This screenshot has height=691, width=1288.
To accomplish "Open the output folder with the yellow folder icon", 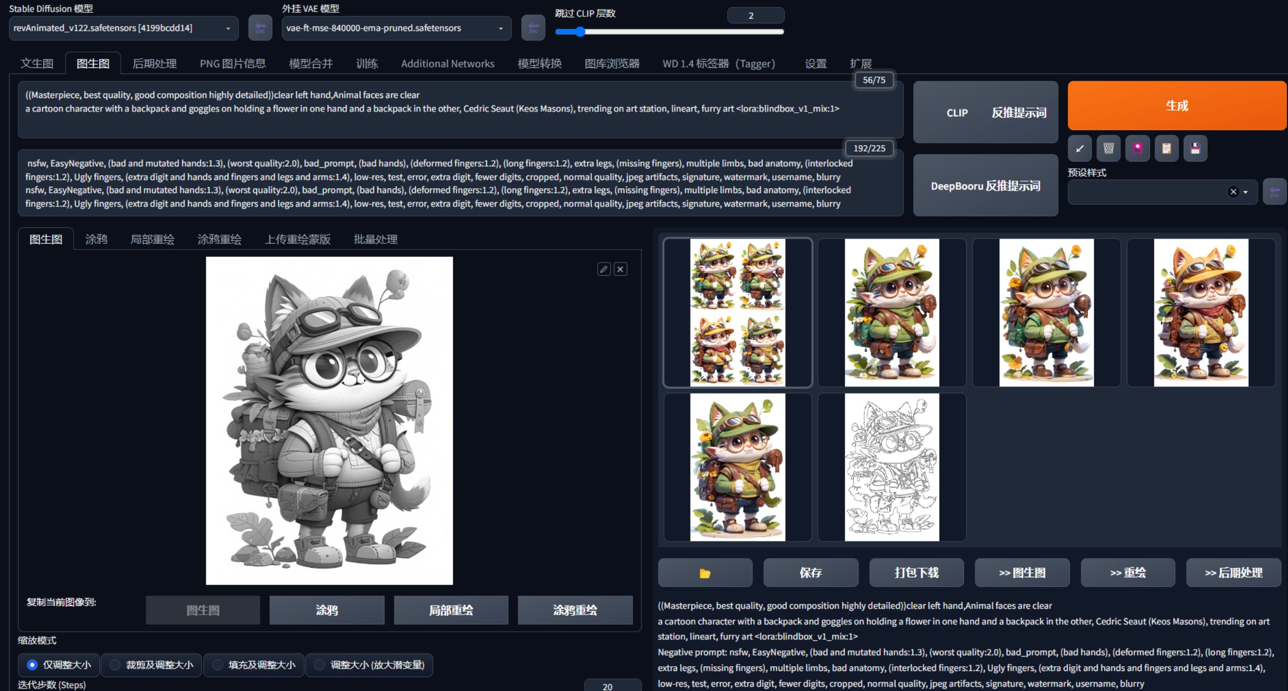I will coord(705,573).
